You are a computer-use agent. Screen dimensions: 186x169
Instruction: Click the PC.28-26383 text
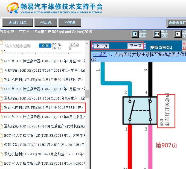57,46
